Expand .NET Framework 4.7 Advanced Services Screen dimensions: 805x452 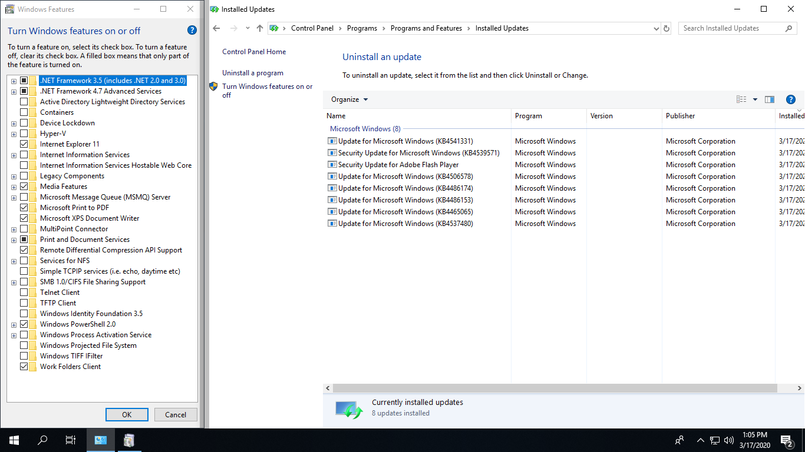click(14, 92)
